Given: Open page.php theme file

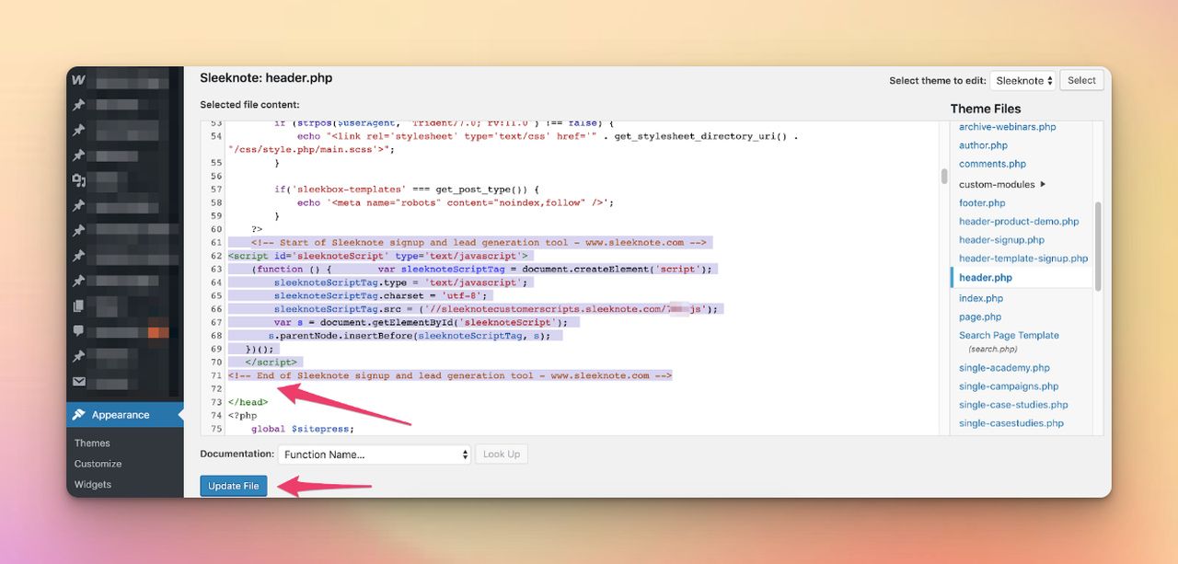Looking at the screenshot, I should (x=980, y=317).
